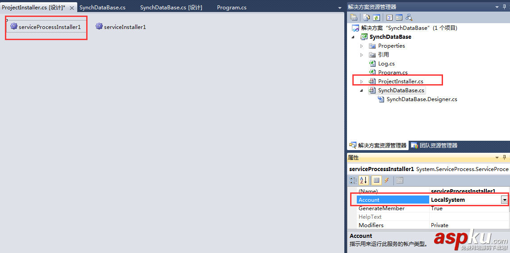Click View Designer icon in Solution Explorer
Image resolution: width=510 pixels, height=253 pixels.
[399, 17]
